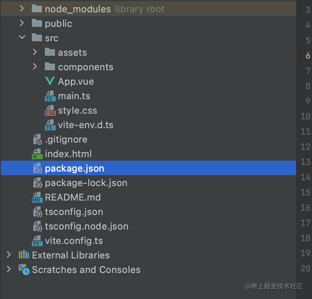Click the External Libraries bar-chart icon
The height and width of the screenshot is (299, 312).
(x=24, y=254)
